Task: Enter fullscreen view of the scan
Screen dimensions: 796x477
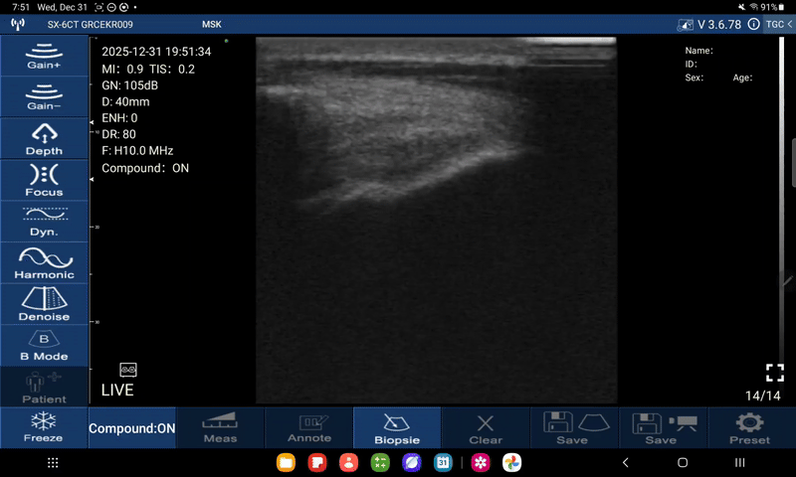Action: pyautogui.click(x=775, y=373)
